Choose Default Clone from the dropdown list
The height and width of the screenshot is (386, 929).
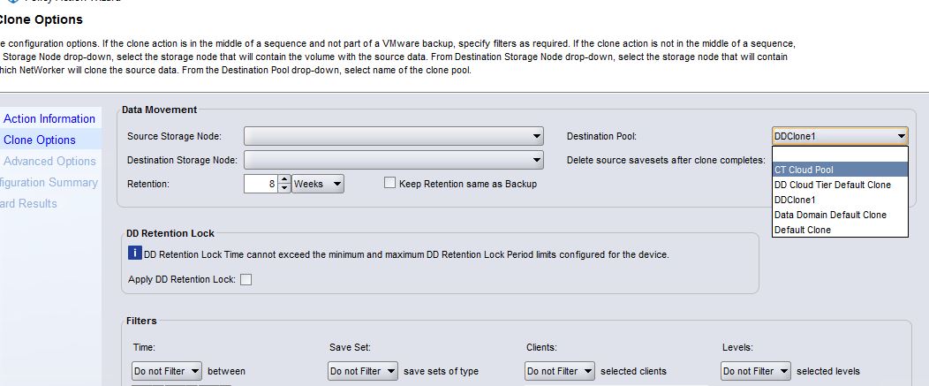(839, 230)
